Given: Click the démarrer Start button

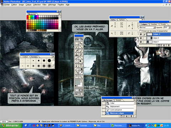Looking at the screenshot, I should [11, 126].
